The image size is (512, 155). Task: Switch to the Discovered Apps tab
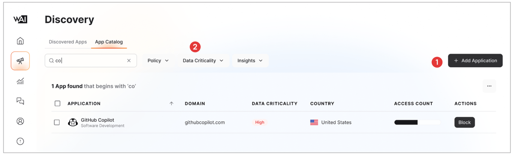pyautogui.click(x=68, y=42)
